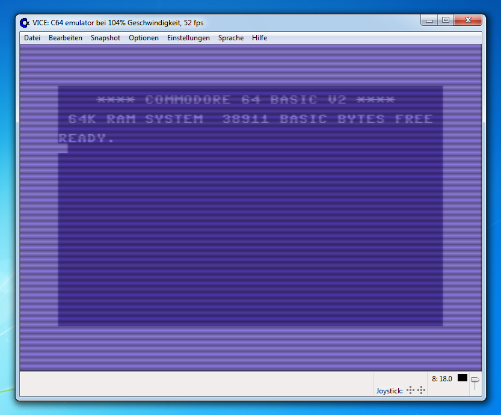Open the Datei menu
The image size is (501, 415).
pyautogui.click(x=31, y=37)
